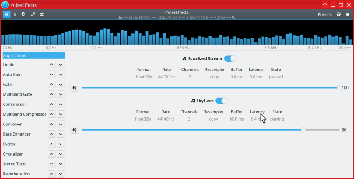354x179 pixels.
Task: Open Compressor plugin page
Action: (15, 105)
